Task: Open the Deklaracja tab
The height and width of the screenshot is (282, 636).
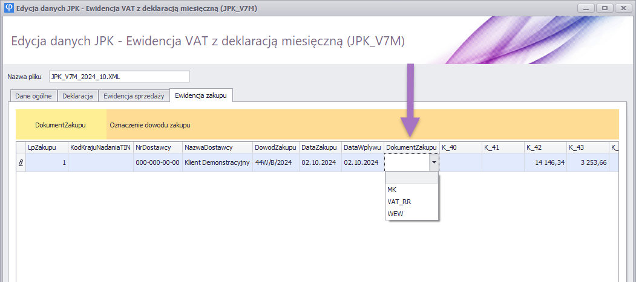Action: (77, 96)
